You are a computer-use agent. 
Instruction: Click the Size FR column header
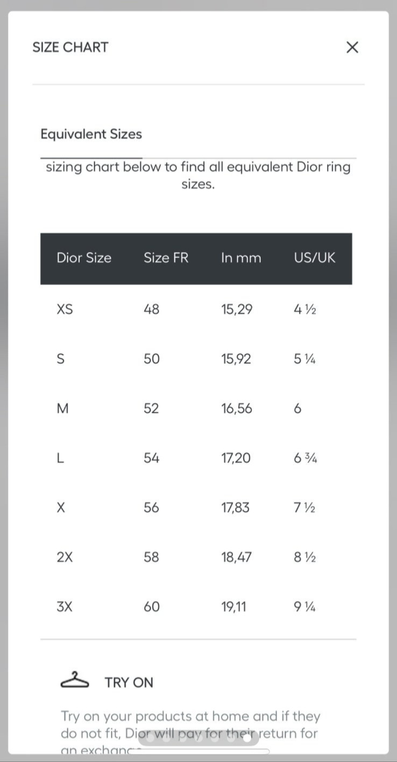point(166,258)
